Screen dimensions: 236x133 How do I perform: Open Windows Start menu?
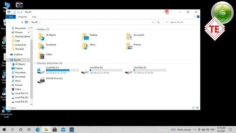point(4,130)
